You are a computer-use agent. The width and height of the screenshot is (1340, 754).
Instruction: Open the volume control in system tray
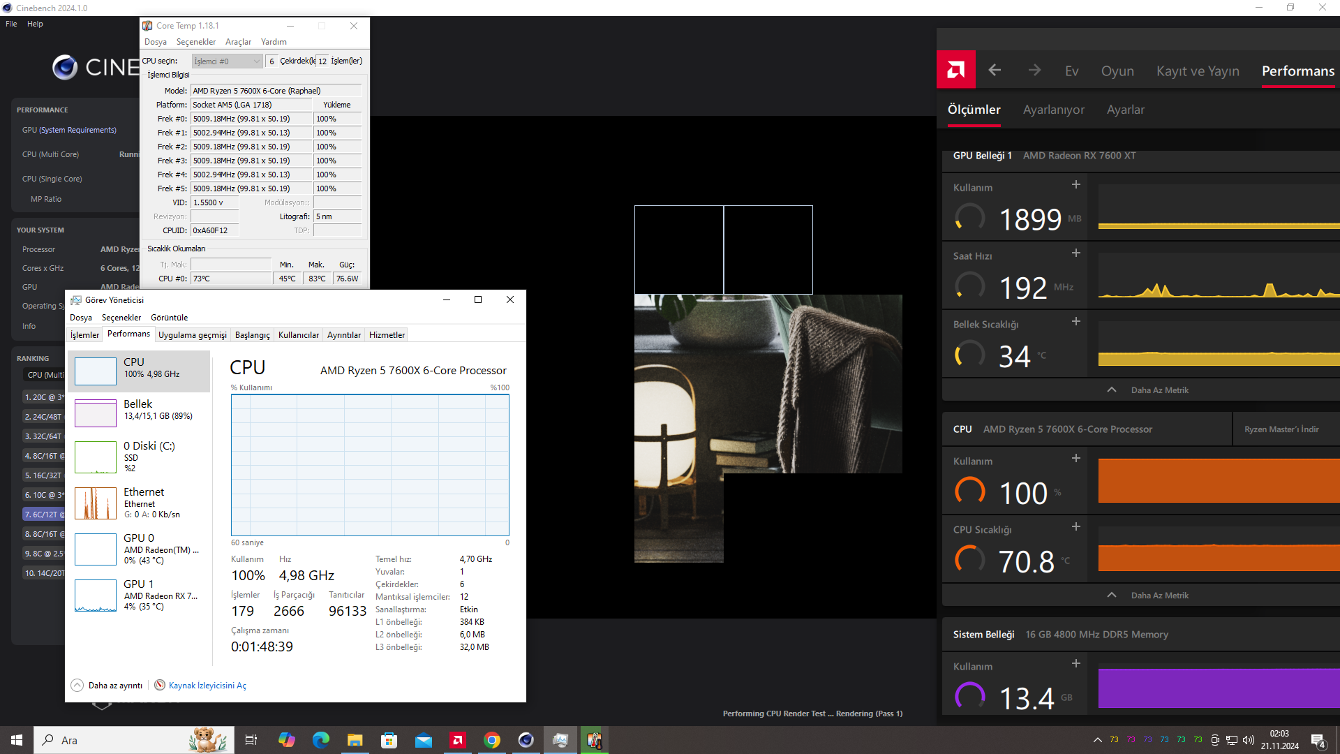(x=1249, y=740)
